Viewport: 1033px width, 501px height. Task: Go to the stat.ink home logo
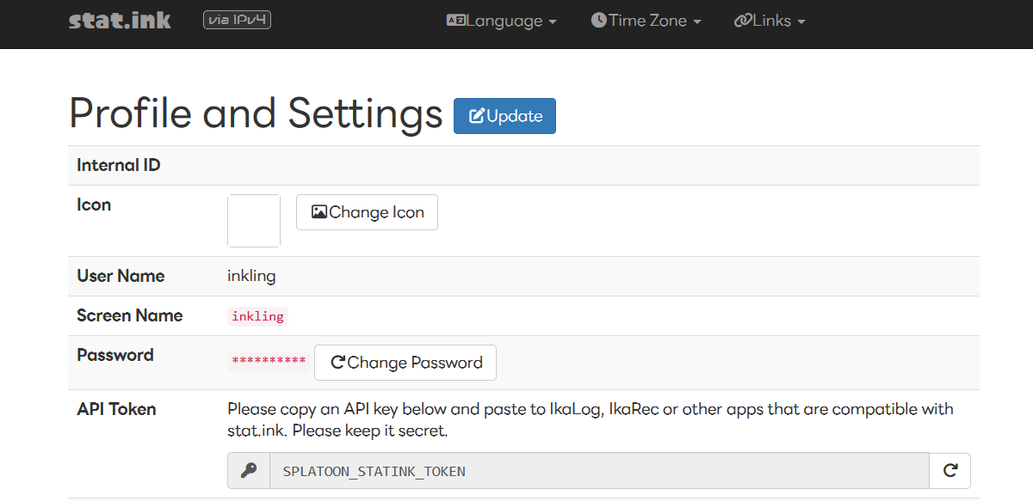point(120,21)
